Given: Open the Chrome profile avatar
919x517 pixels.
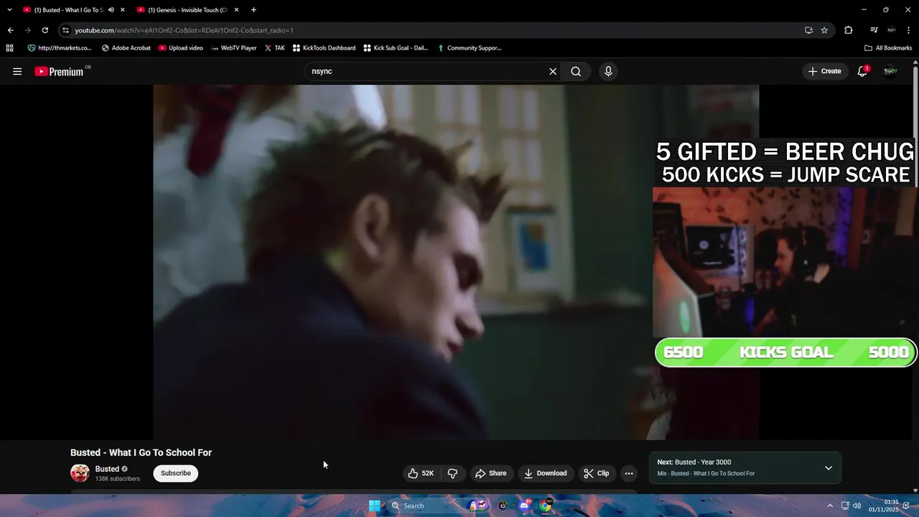Looking at the screenshot, I should coord(891,30).
